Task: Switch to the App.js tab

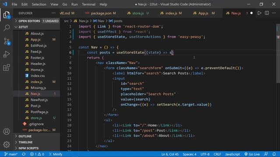Action: point(203,13)
